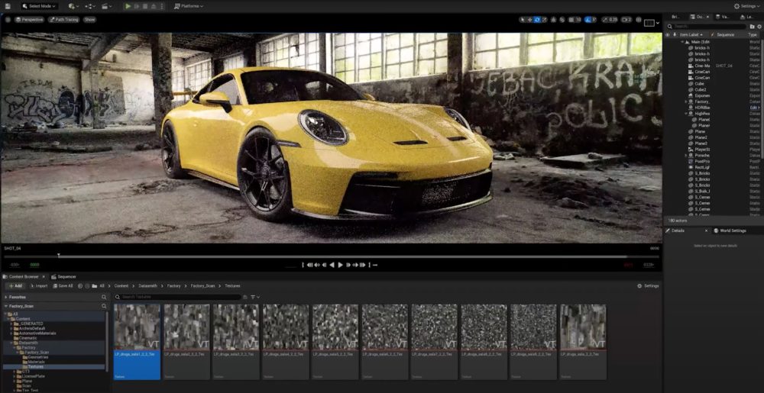Open the cinematics clapperboard dropdown
Viewport: 764px width, 393px height.
point(107,6)
